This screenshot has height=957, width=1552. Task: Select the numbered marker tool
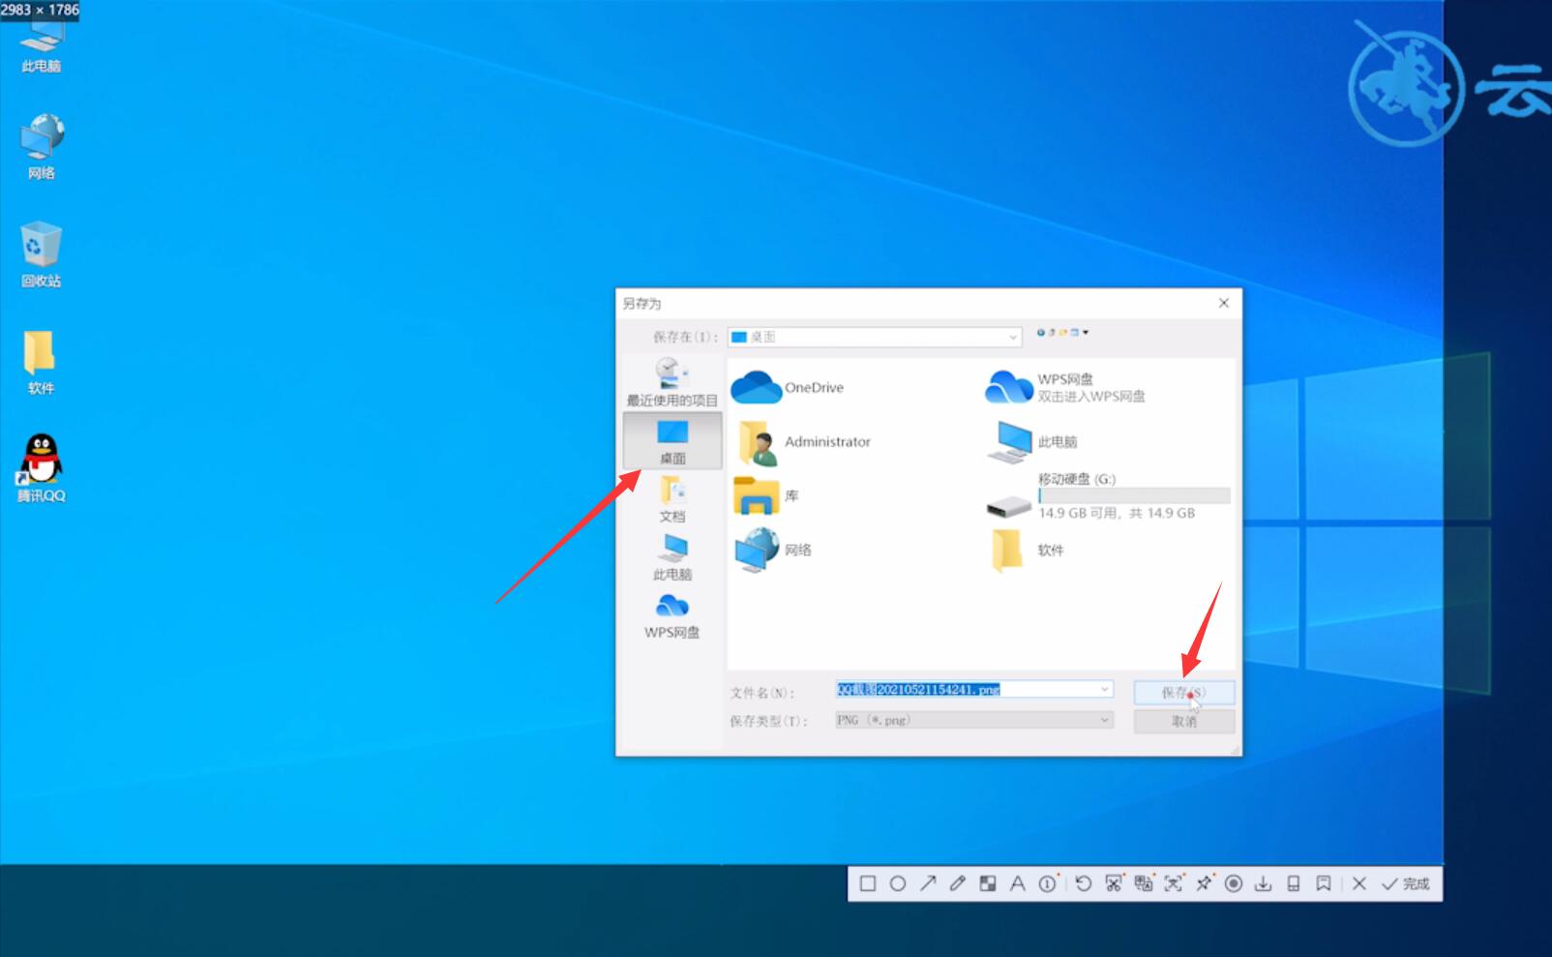(1048, 883)
